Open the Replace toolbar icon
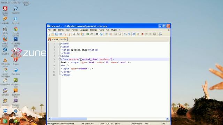 (101, 34)
